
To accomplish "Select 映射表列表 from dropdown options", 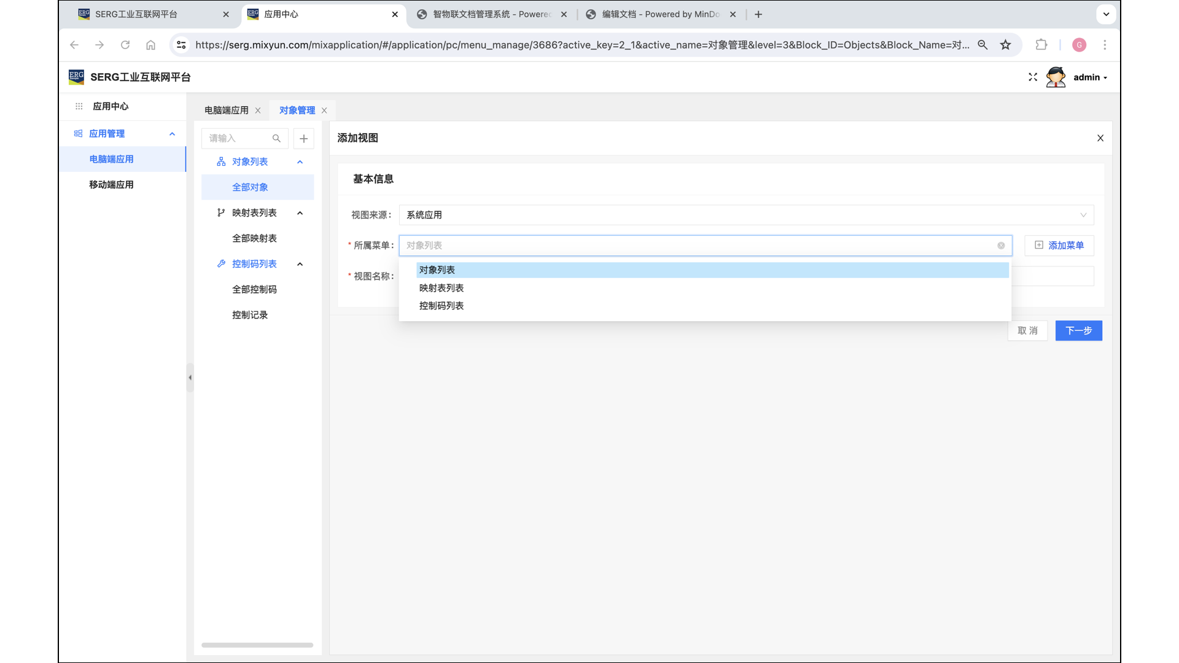I will [x=442, y=288].
